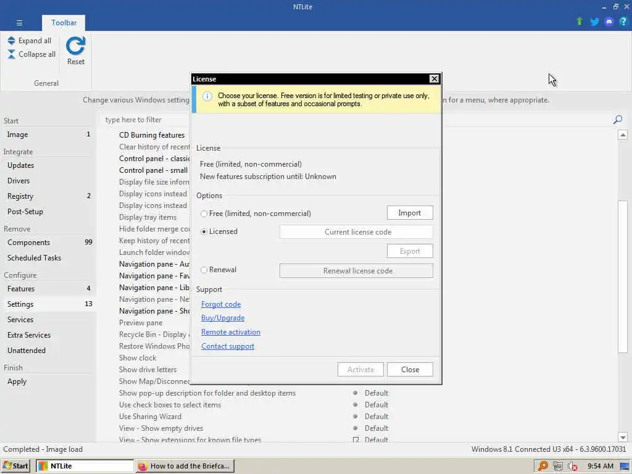
Task: Click the network computers tray icon
Action: tap(558, 466)
